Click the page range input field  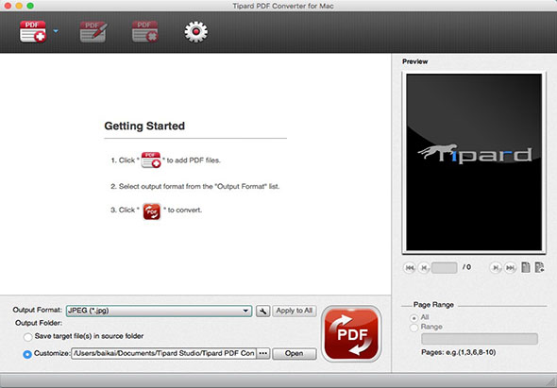480,339
